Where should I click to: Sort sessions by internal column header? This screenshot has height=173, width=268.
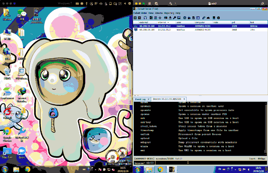click(x=166, y=22)
